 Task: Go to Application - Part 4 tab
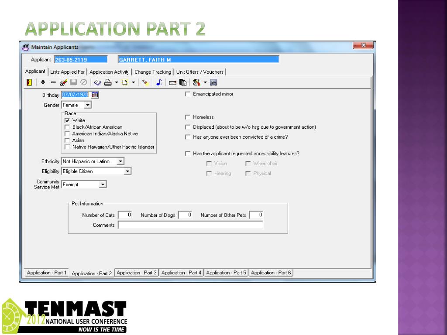coord(181,273)
